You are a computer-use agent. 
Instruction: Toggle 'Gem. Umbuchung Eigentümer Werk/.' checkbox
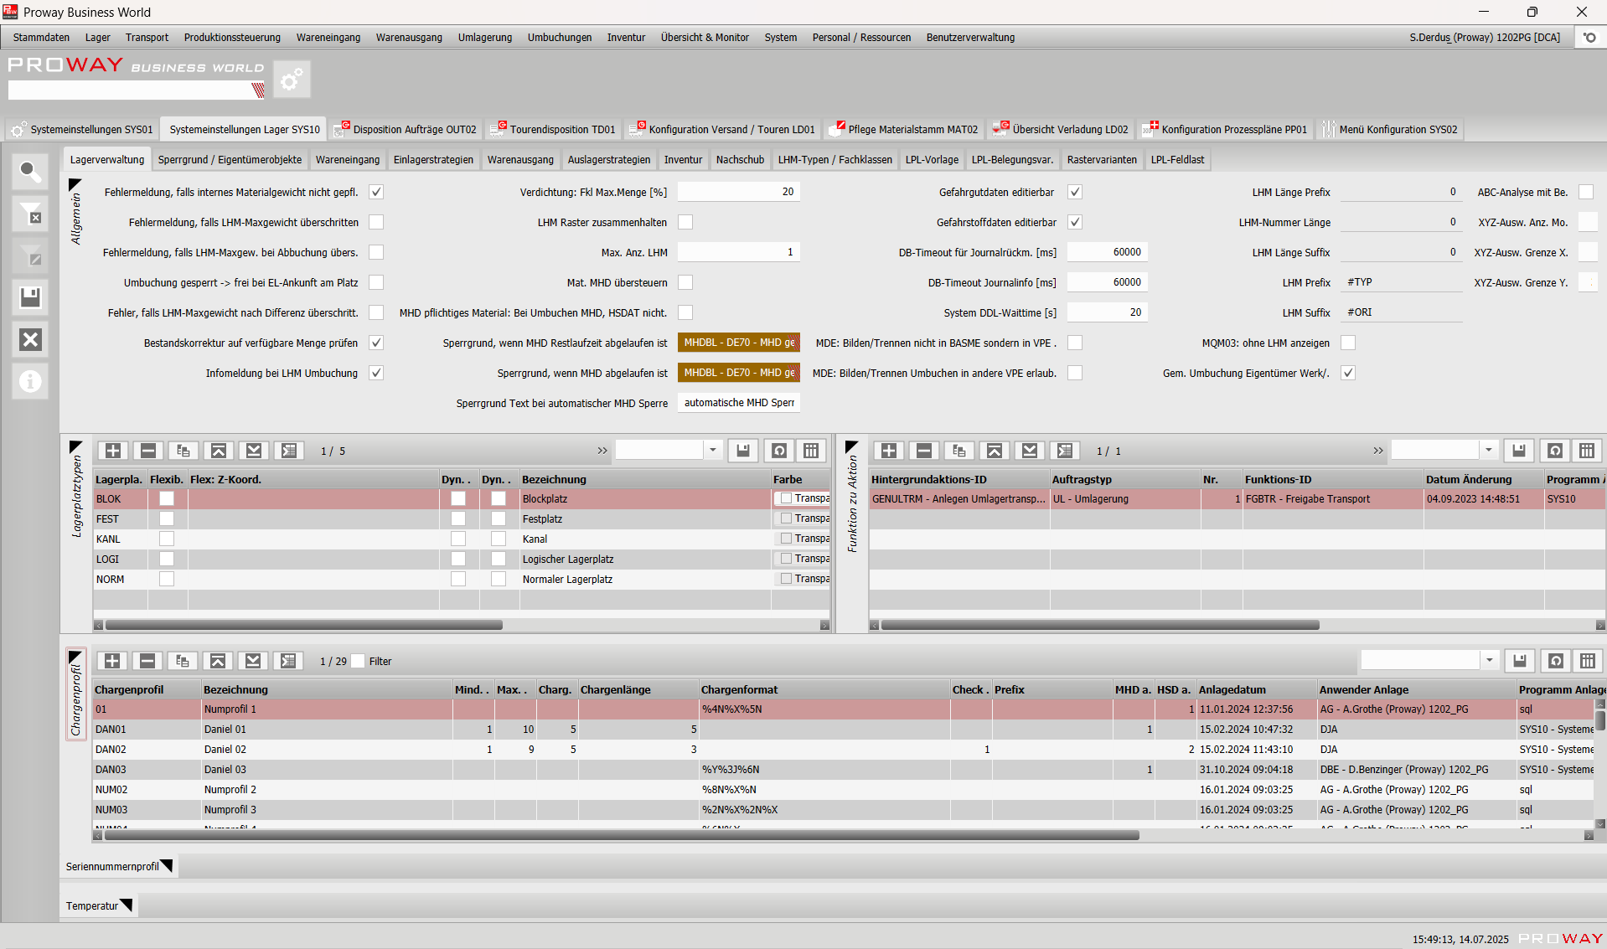click(1348, 373)
